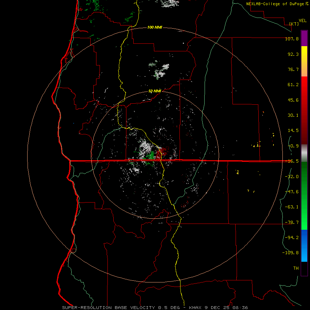Pick the green inbound segment of color bar
Screen dimensions: 310x310
[x=304, y=196]
